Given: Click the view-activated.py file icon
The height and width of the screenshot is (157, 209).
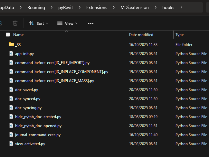Looking at the screenshot, I should [11, 143].
